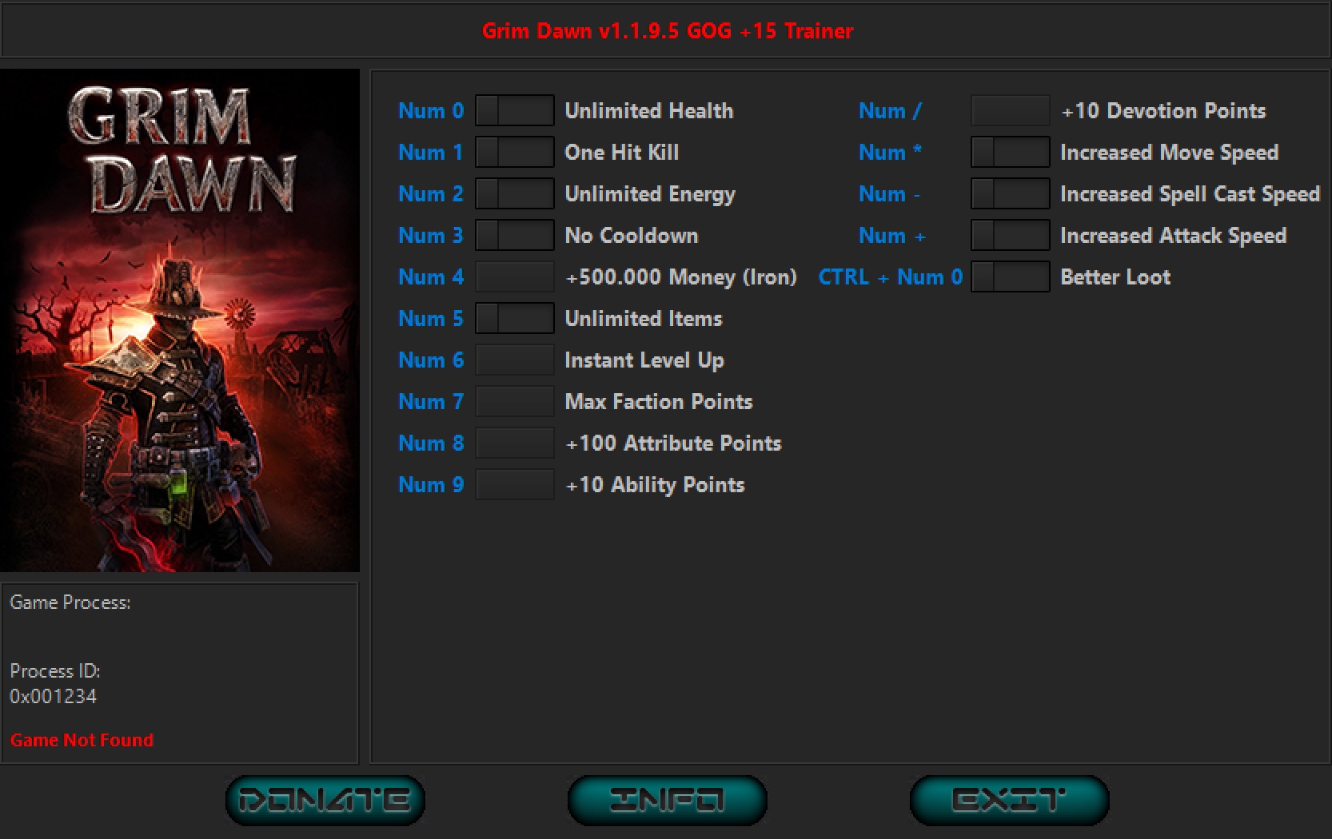Click the +10 Devotion Points box
Image resolution: width=1332 pixels, height=839 pixels.
(1011, 110)
